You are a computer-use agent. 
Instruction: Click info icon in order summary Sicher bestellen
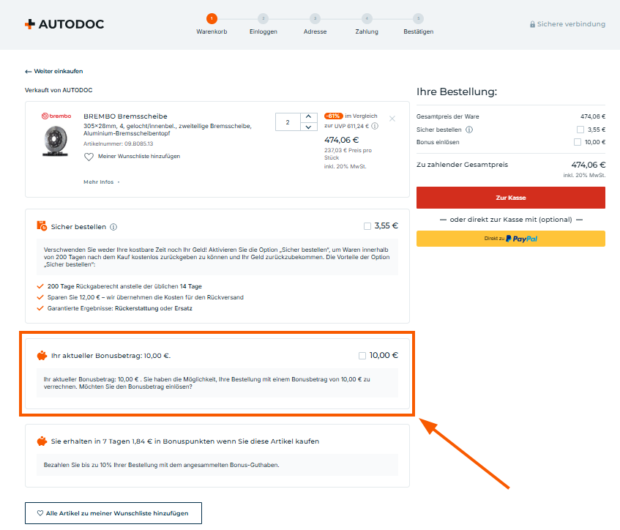point(469,130)
